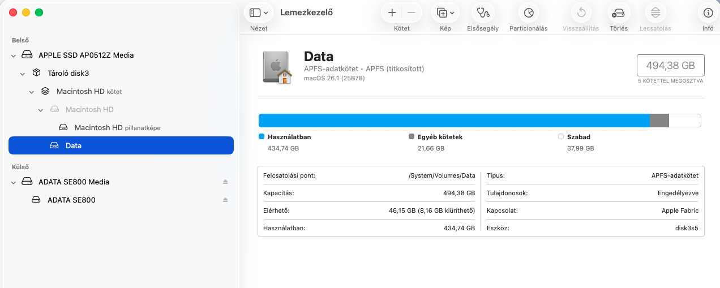
Task: Collapse the greyed Macintosh HD row
Action: (x=40, y=110)
